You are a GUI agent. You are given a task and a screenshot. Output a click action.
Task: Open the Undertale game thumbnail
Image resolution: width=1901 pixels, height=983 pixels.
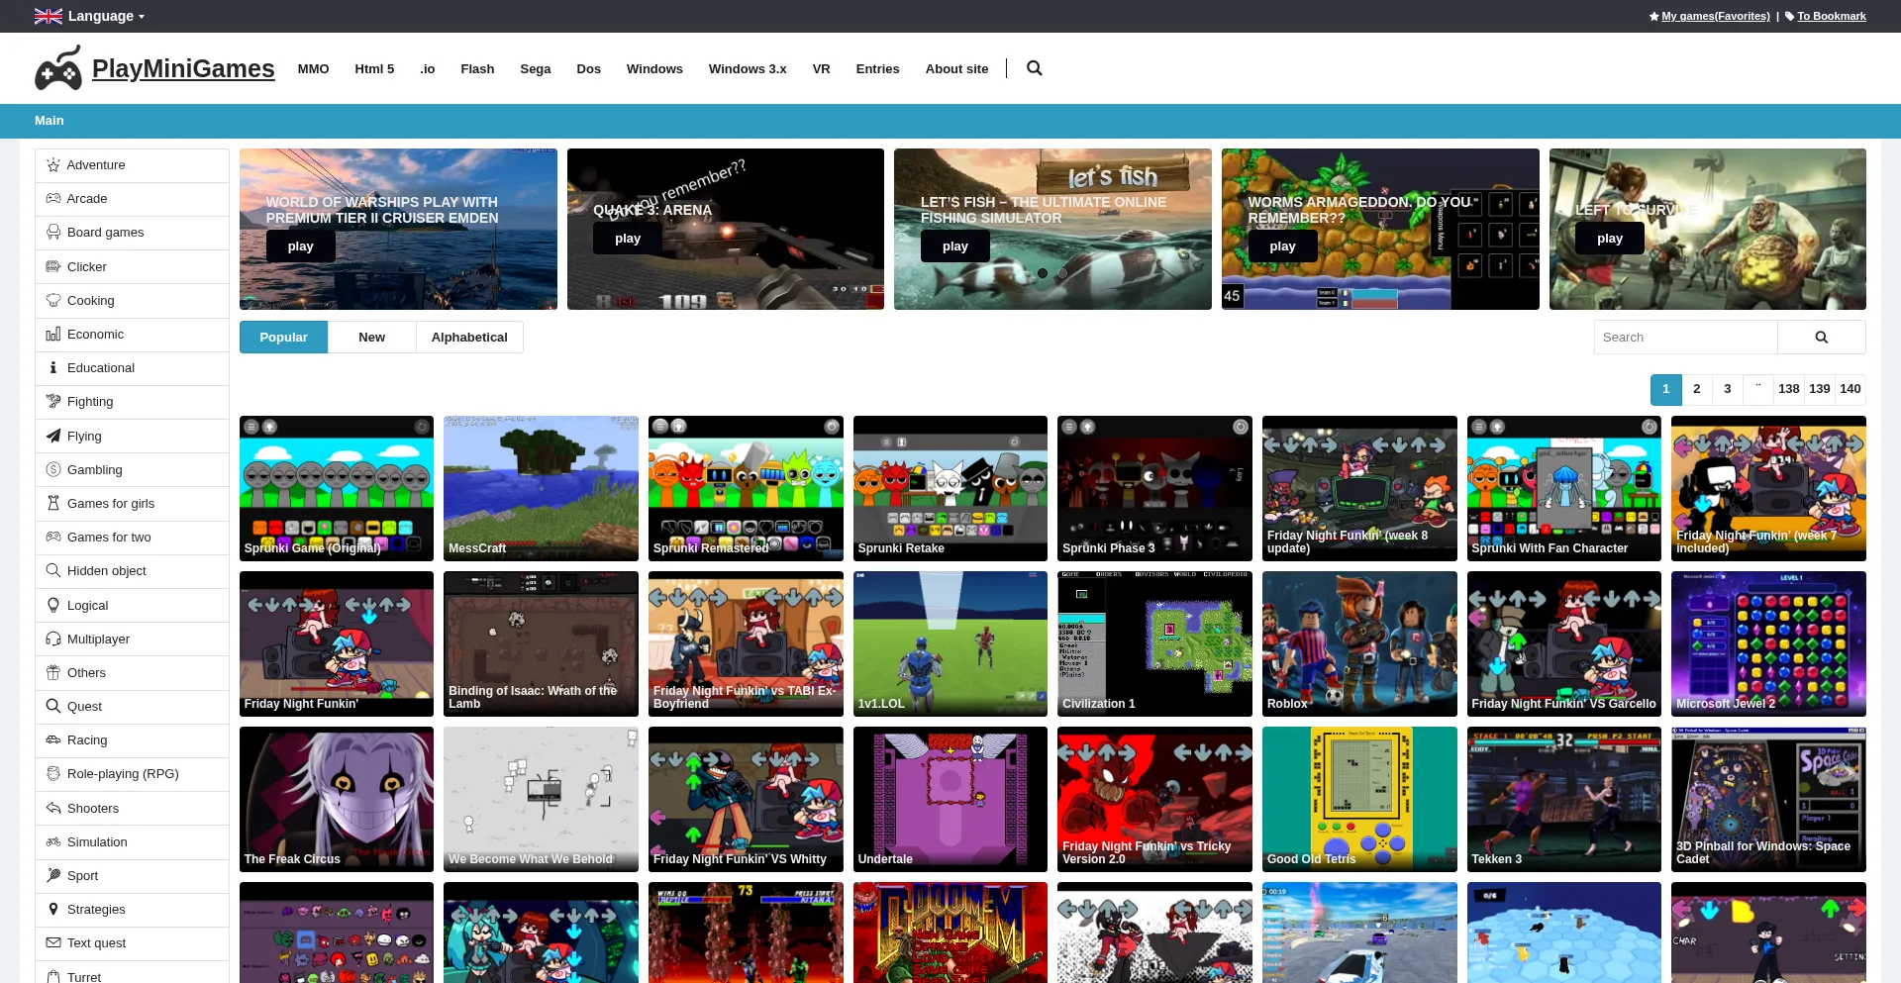(950, 799)
